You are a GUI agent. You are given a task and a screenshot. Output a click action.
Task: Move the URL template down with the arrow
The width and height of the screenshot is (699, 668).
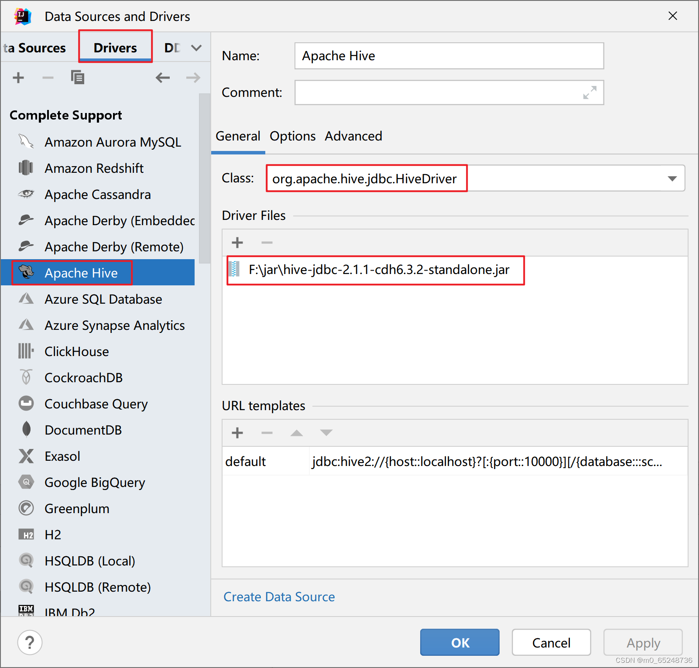click(326, 433)
